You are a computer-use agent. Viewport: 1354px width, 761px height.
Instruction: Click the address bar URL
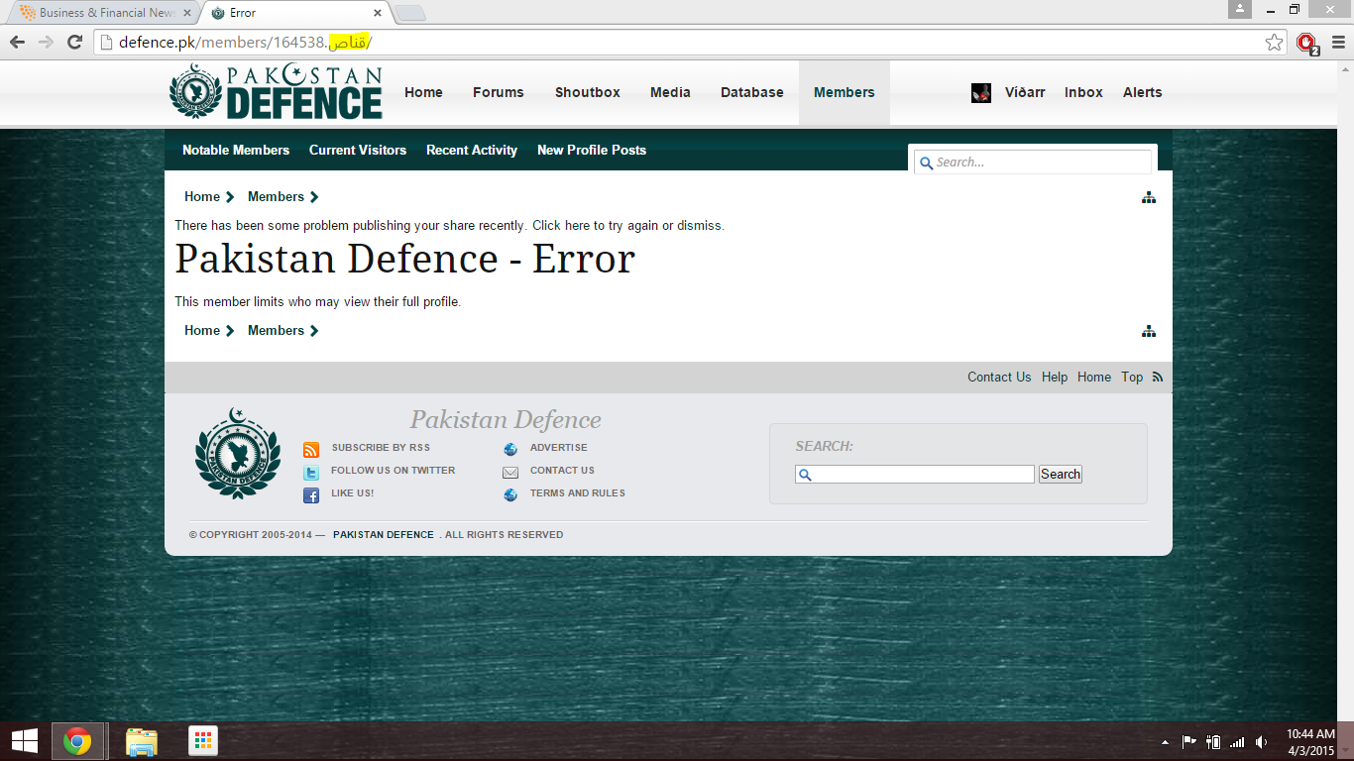(x=244, y=42)
